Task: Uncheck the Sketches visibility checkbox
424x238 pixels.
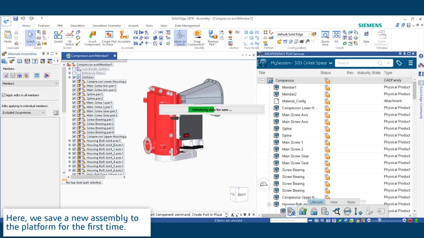Action: (74, 77)
